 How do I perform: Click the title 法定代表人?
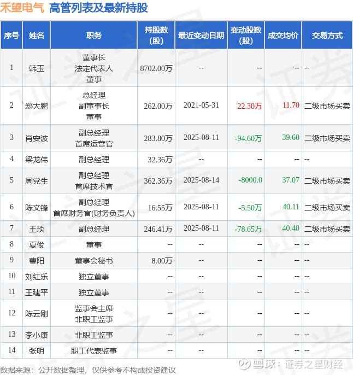click(x=93, y=68)
